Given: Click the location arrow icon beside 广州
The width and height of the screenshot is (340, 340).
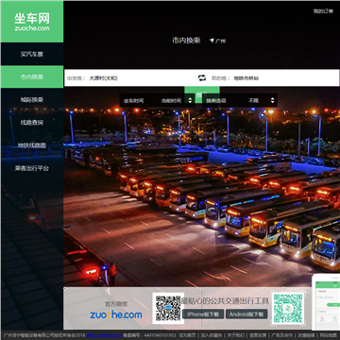Looking at the screenshot, I should tap(212, 41).
